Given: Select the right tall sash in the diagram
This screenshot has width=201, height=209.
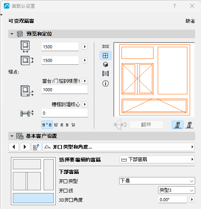Looking at the screenshot, I should tap(49, 175).
